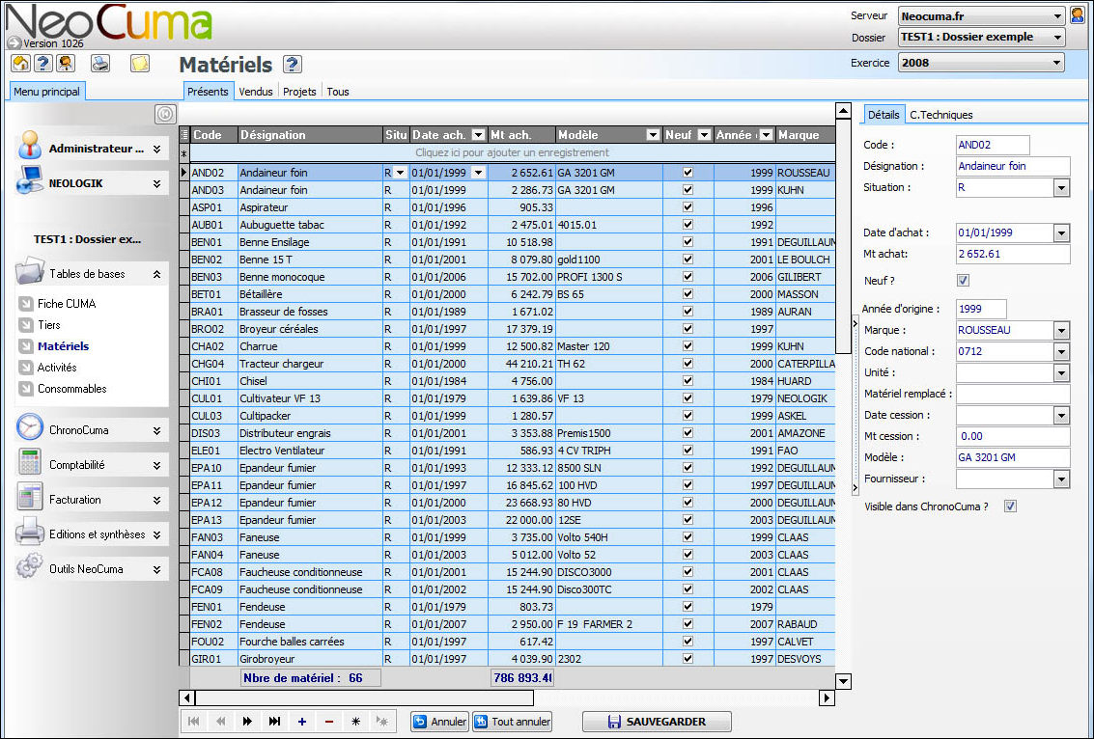Image resolution: width=1094 pixels, height=739 pixels.
Task: Toggle Neuf checkbox for EPA12 row
Action: pos(687,502)
